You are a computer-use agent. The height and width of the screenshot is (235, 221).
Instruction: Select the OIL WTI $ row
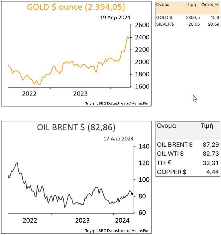(188, 154)
